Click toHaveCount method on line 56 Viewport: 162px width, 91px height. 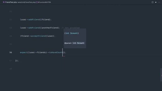(56, 52)
